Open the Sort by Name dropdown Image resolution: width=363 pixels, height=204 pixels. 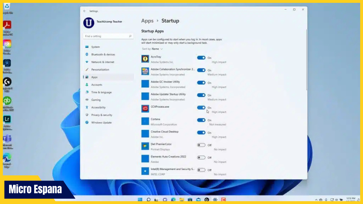157,49
